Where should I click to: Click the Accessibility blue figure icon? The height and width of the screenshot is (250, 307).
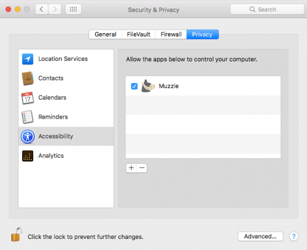coord(28,136)
